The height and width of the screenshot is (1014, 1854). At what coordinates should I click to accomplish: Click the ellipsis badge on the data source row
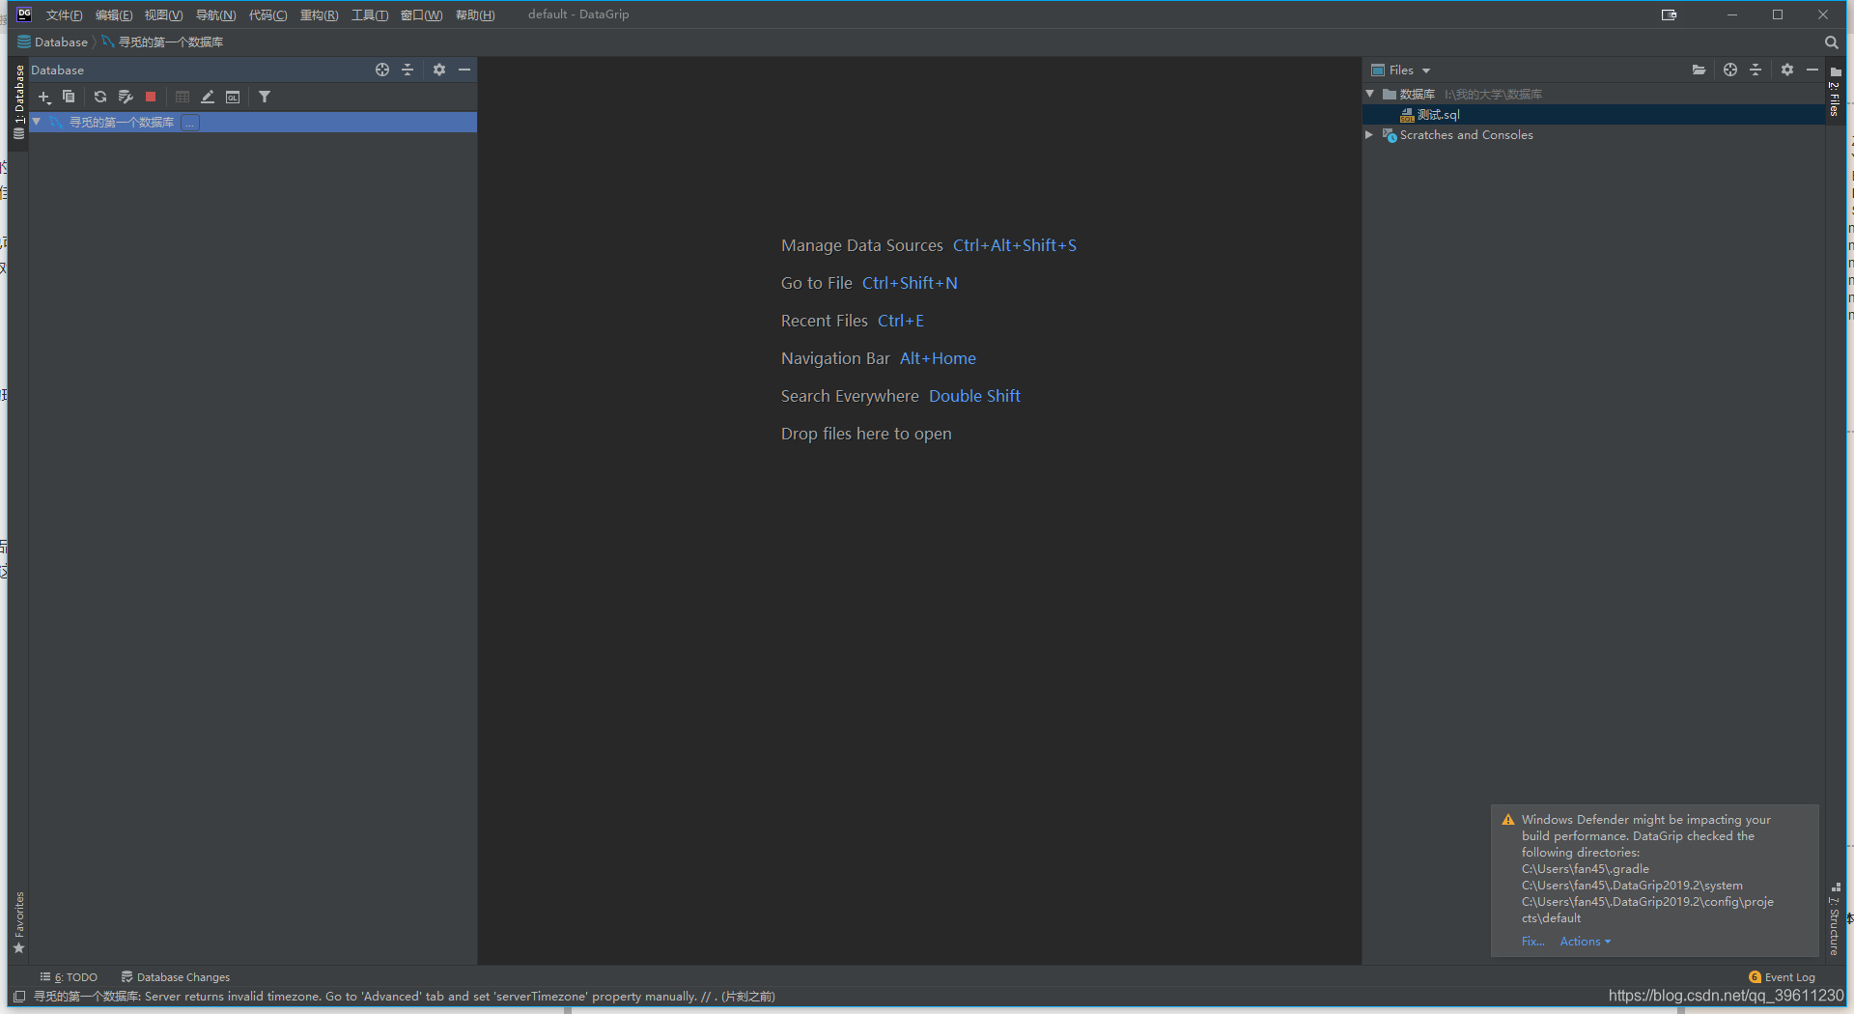tap(190, 123)
